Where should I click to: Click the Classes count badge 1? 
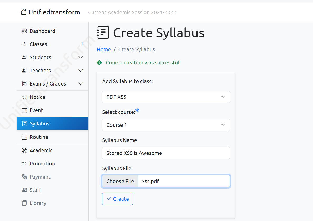[82, 44]
